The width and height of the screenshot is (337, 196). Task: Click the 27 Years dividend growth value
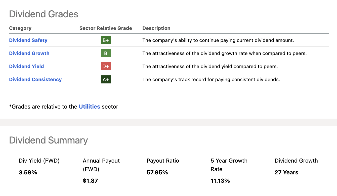point(286,172)
